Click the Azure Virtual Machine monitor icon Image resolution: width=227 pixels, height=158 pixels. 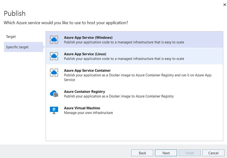pyautogui.click(x=54, y=110)
